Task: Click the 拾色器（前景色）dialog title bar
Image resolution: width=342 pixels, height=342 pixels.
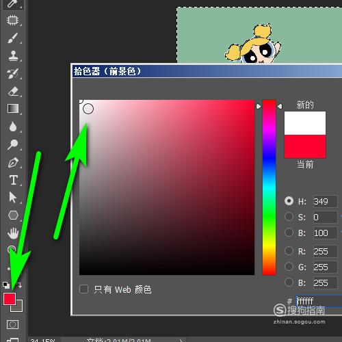Action: coord(207,71)
